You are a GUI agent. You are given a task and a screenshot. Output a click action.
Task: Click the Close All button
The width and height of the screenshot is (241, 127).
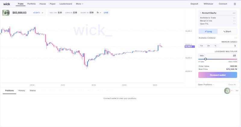coord(232,85)
